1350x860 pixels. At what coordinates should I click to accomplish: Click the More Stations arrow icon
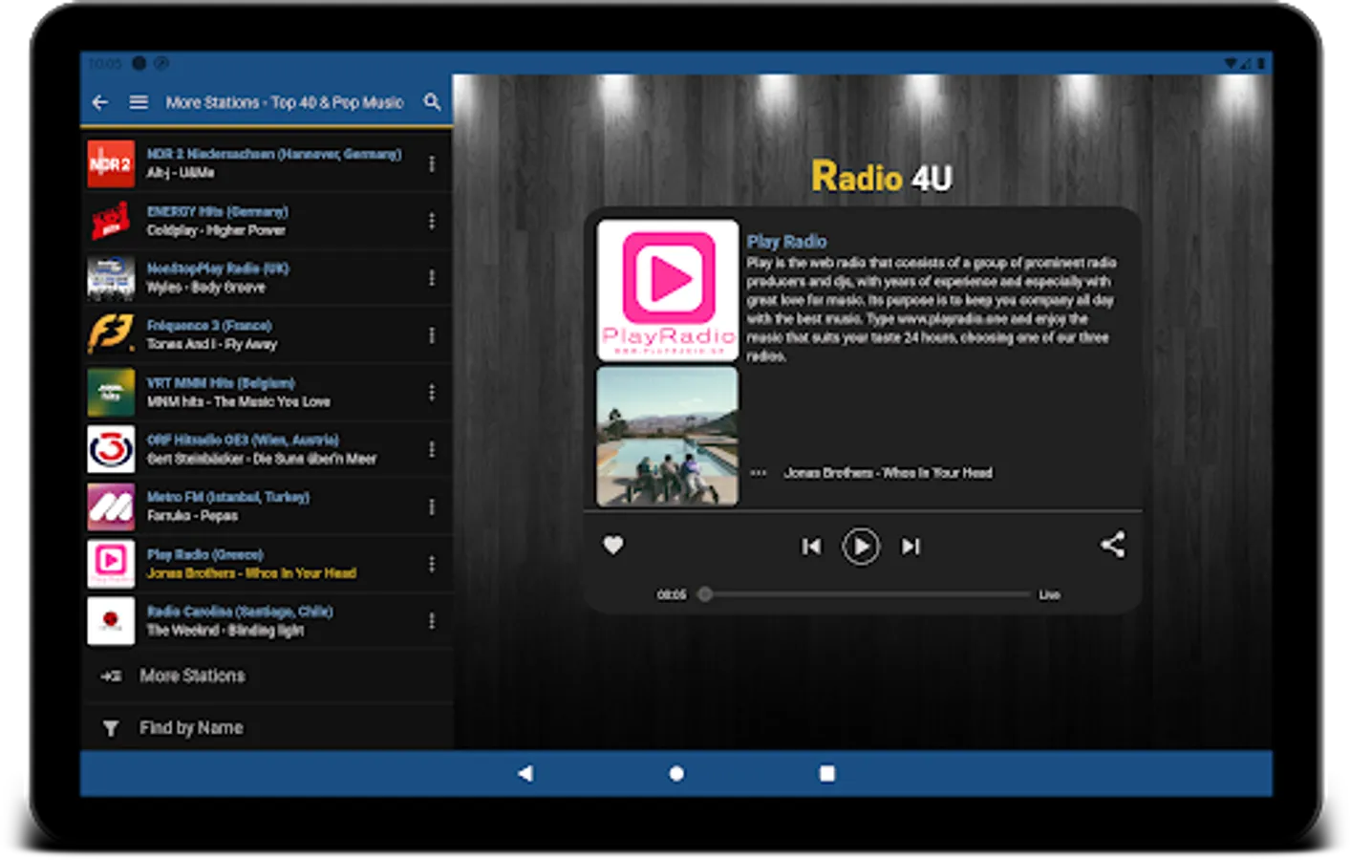coord(111,677)
